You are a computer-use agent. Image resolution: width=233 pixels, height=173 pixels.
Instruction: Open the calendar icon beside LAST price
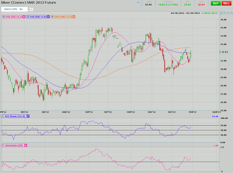tap(138, 3)
